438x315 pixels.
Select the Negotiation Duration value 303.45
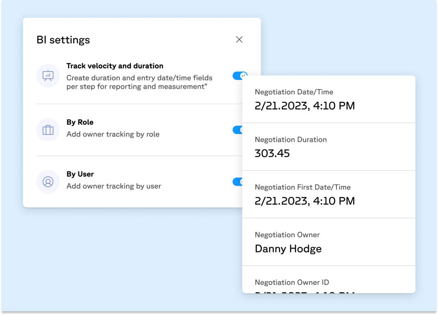point(272,153)
